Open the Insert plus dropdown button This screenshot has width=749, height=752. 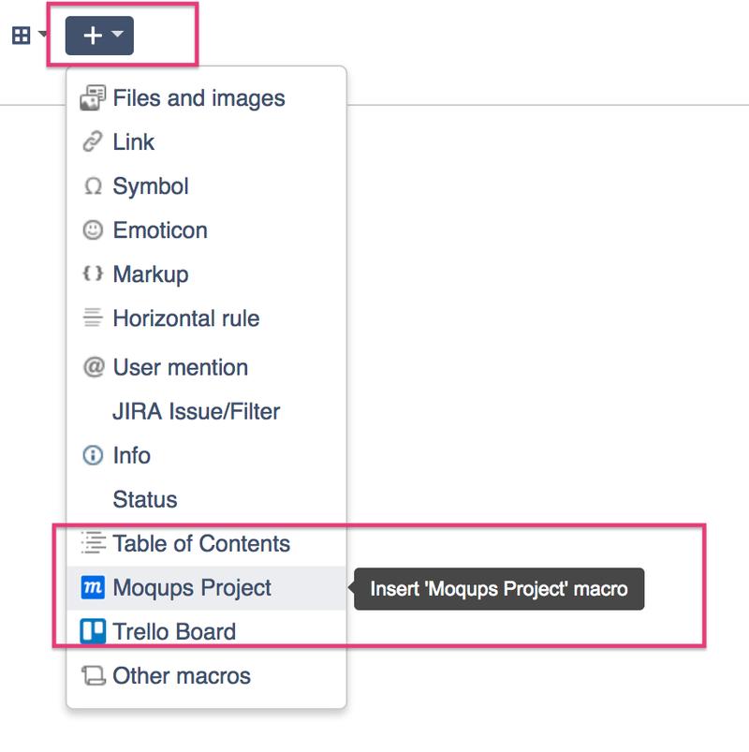(x=99, y=36)
